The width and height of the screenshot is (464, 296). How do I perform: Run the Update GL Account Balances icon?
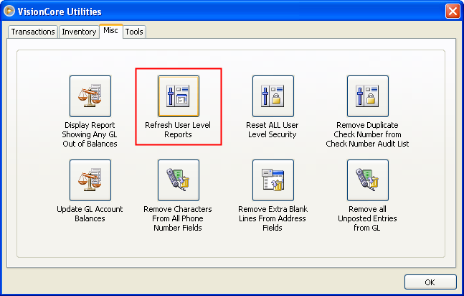tap(90, 180)
